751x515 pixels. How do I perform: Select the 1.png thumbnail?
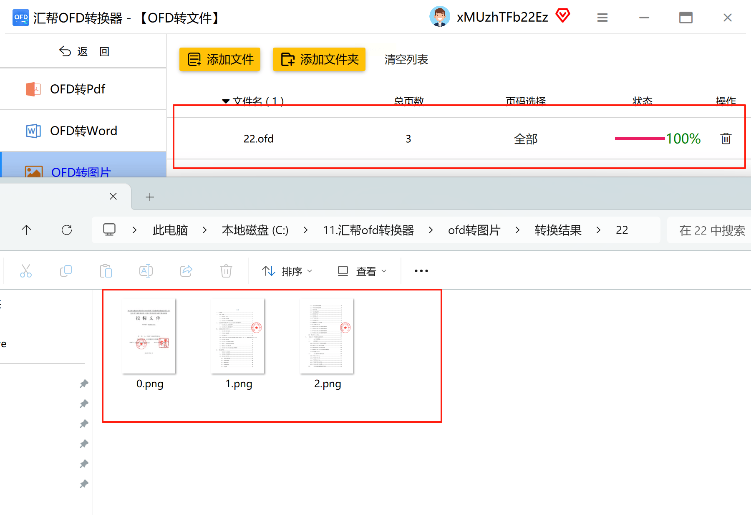tap(238, 336)
